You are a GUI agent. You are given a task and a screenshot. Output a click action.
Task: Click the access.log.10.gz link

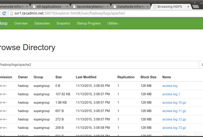point(174,103)
